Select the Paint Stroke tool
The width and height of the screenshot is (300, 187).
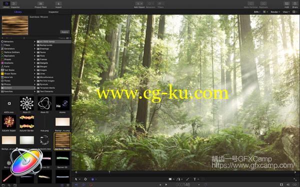click(x=187, y=179)
